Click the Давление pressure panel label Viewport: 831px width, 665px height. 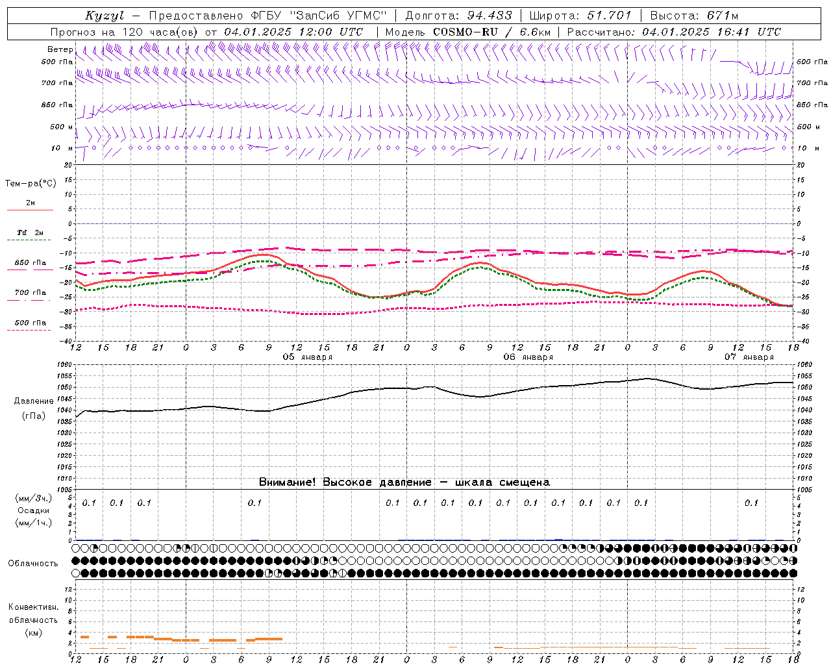coord(34,401)
